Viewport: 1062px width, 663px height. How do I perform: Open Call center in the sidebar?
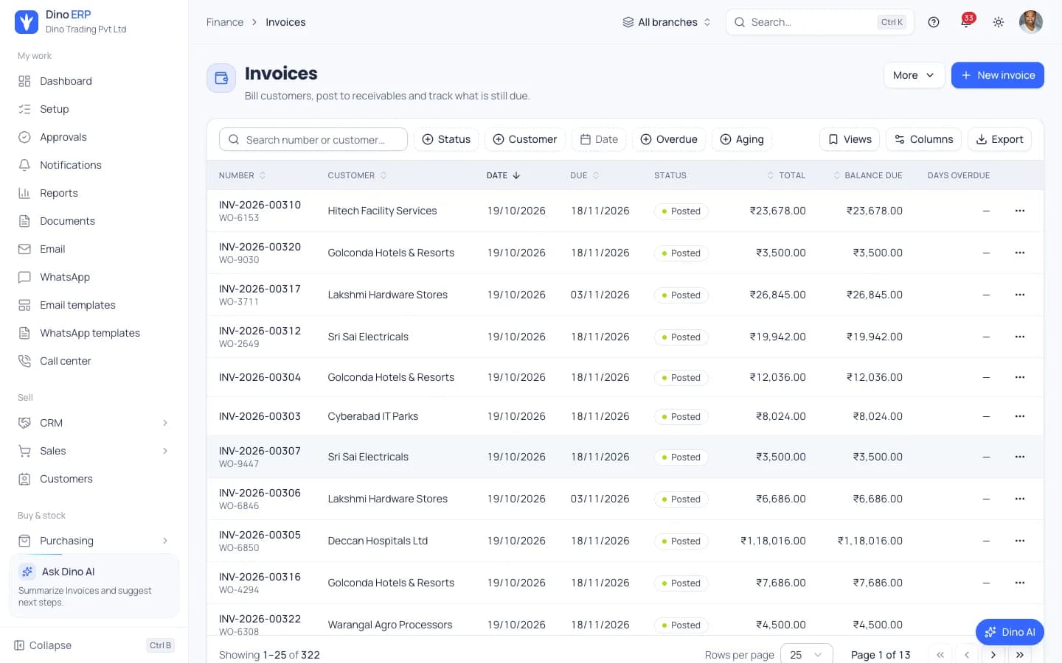click(x=94, y=361)
